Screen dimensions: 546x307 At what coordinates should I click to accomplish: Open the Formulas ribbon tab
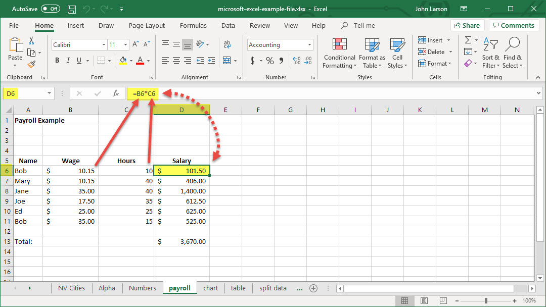click(193, 25)
